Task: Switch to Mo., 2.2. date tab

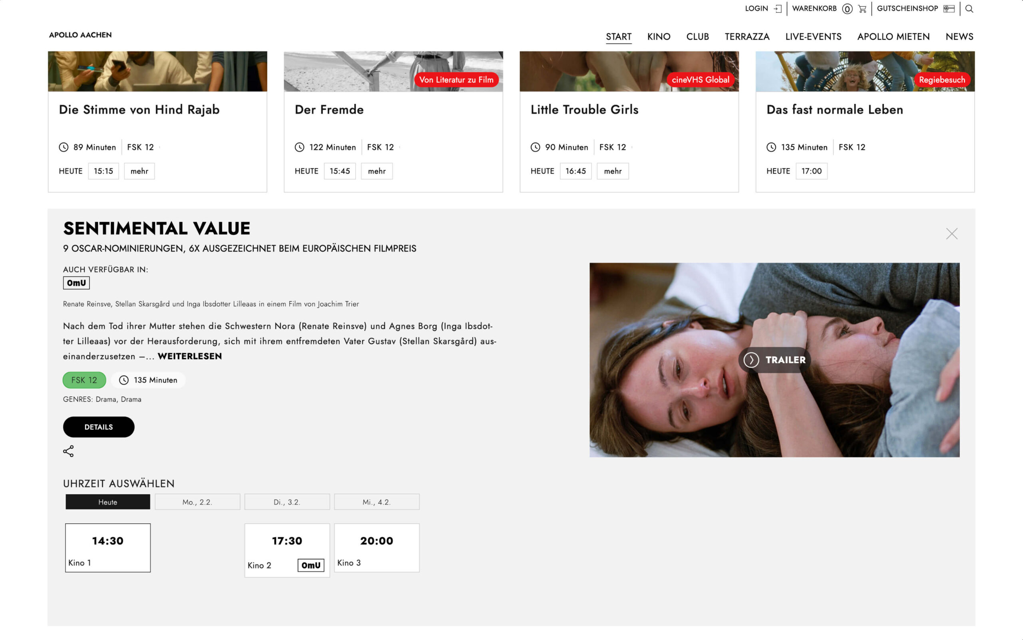Action: [197, 502]
